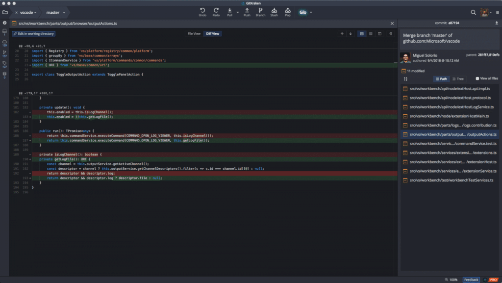The height and width of the screenshot is (283, 502).
Task: Show files by Path
Action: [x=441, y=79]
